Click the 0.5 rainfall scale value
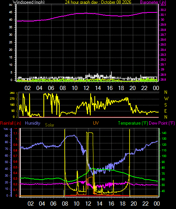The image size is (176, 209). click(15, 168)
